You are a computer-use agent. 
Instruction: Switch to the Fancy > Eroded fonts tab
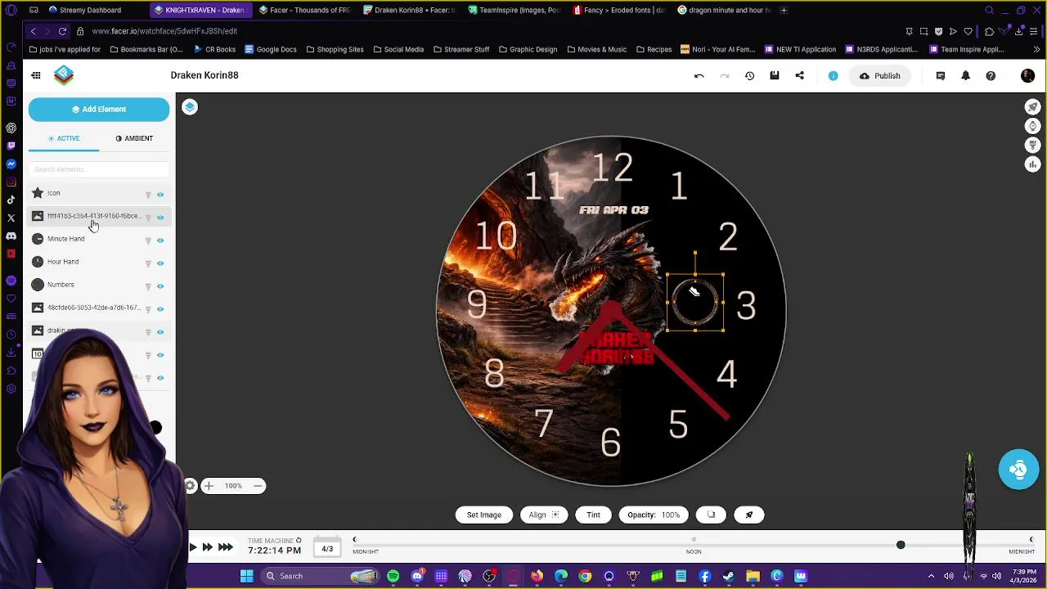coord(620,10)
